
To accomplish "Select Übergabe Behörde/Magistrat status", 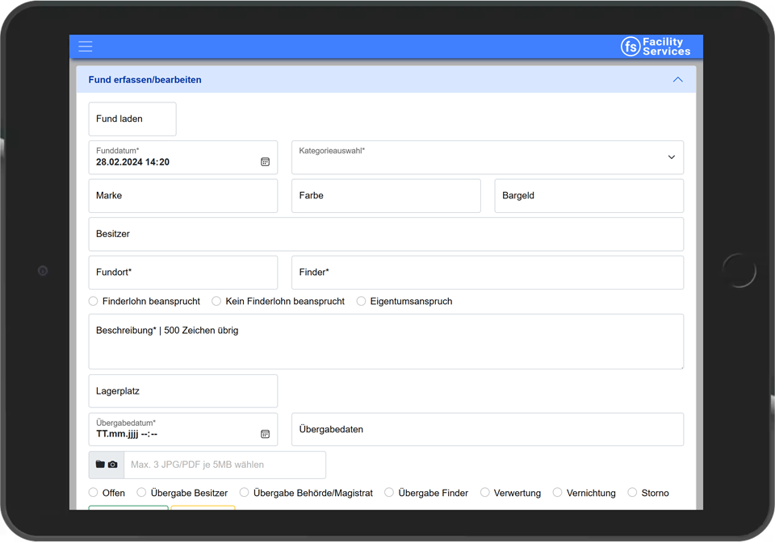I will (x=244, y=492).
